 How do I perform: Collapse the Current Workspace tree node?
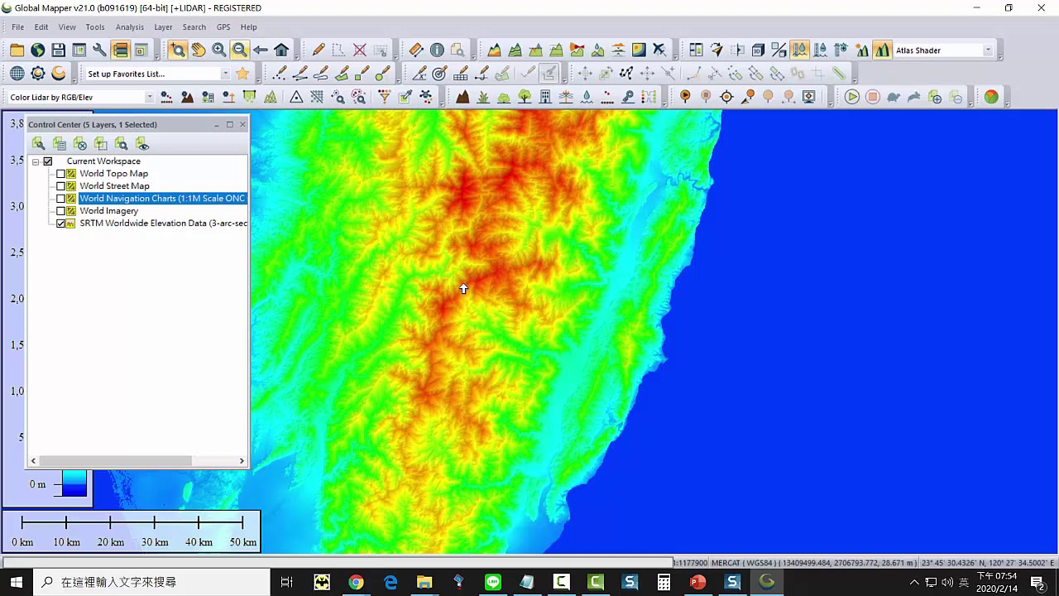(36, 161)
